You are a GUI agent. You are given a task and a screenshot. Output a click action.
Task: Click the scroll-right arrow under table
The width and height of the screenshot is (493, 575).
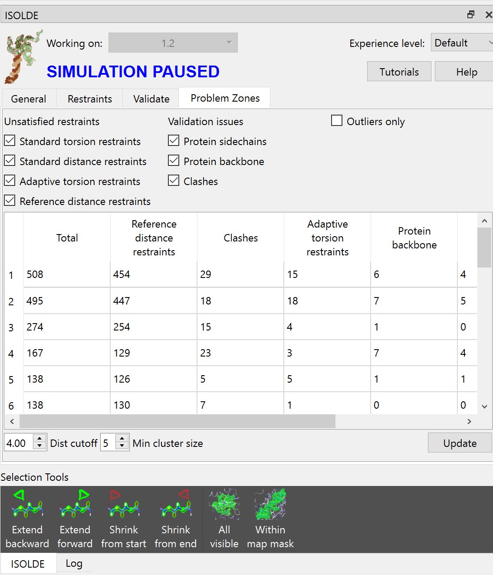(469, 421)
